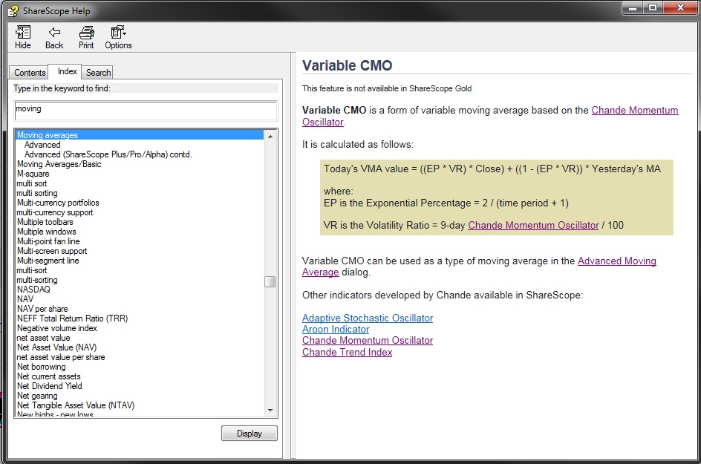Select 'multi-sort' hyphenated index entry
This screenshot has height=464, width=701.
31,270
